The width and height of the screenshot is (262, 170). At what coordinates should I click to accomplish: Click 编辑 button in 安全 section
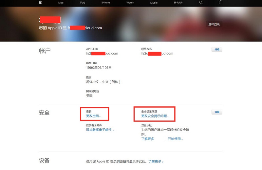(217, 112)
